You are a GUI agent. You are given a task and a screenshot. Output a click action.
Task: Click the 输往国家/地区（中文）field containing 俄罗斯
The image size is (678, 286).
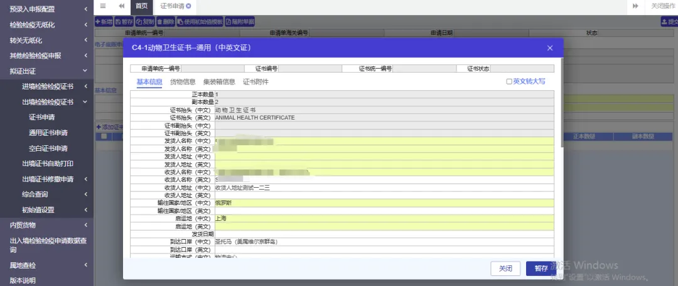[x=384, y=203]
